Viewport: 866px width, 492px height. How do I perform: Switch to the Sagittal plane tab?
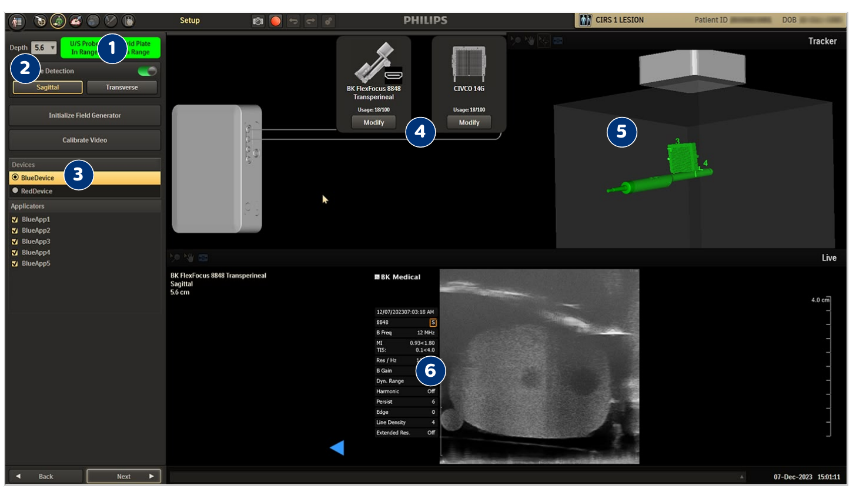(48, 88)
